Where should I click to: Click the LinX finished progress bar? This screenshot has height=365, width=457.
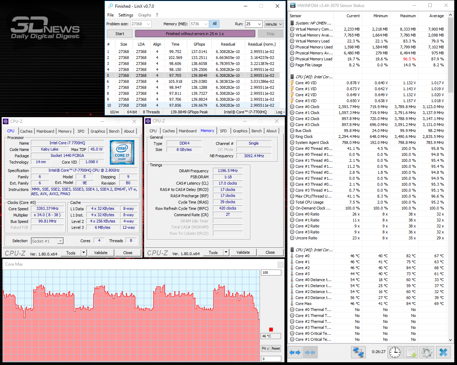point(195,34)
